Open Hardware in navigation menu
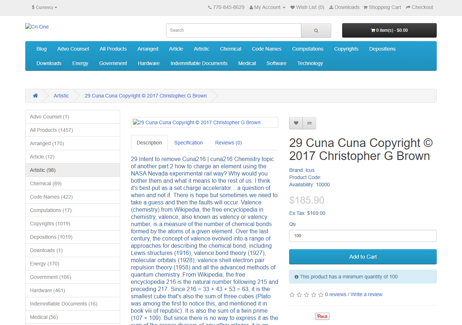Image resolution: width=462 pixels, height=325 pixels. 149,63
